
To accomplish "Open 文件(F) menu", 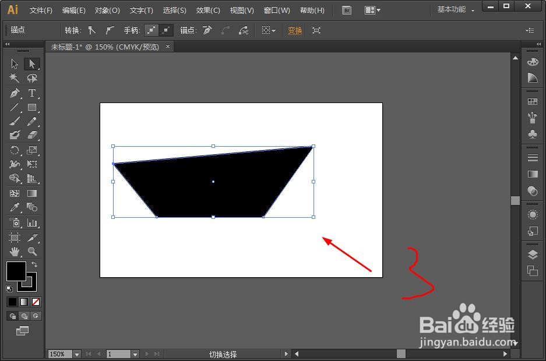I will 41,10.
